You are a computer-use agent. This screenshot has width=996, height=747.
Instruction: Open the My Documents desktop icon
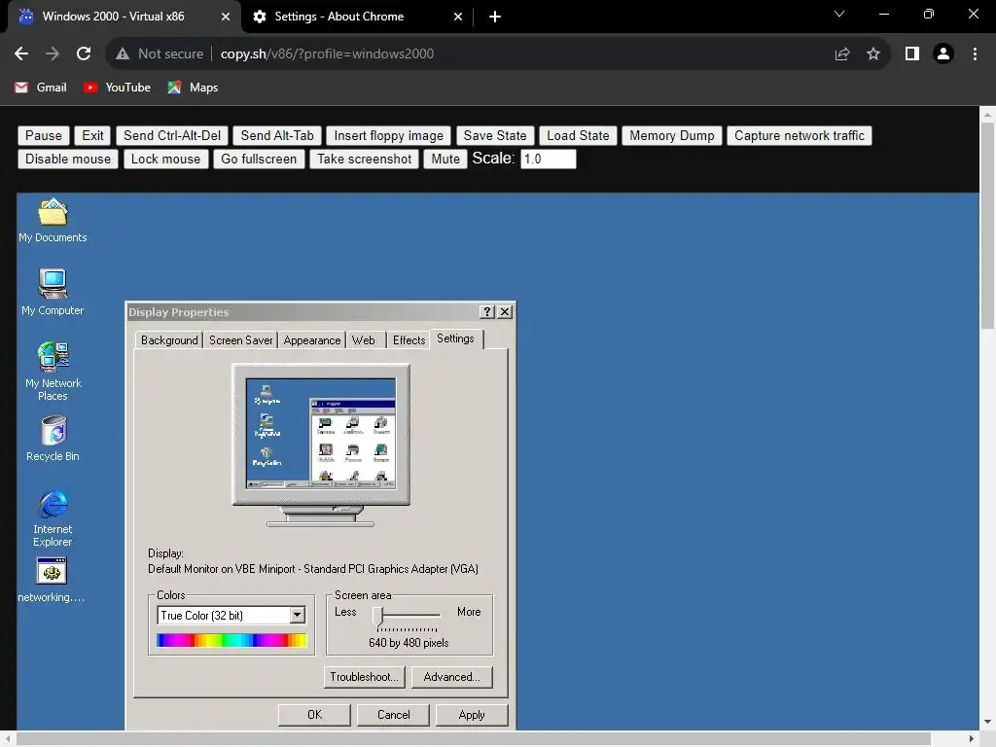[53, 221]
